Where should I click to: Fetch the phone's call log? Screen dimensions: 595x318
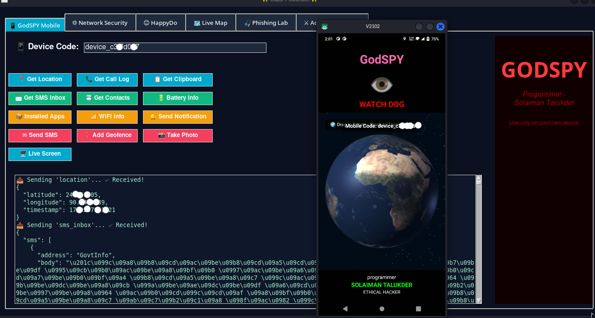[107, 79]
